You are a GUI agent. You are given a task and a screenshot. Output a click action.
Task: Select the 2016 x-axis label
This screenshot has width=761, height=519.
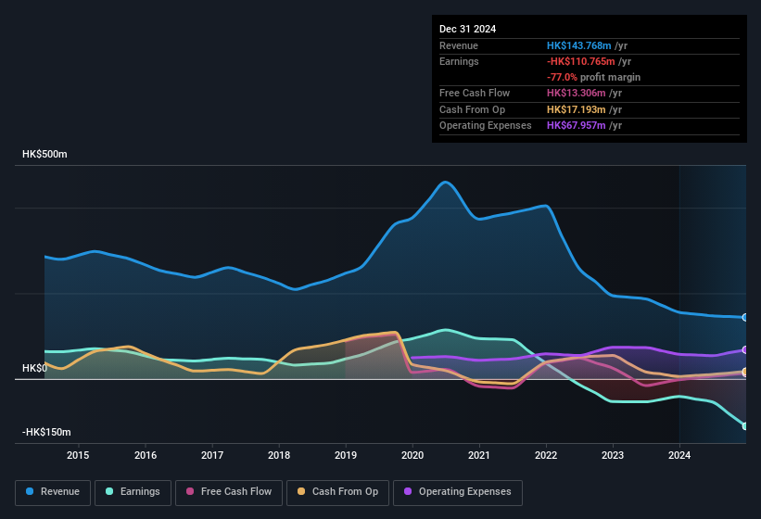coord(146,455)
